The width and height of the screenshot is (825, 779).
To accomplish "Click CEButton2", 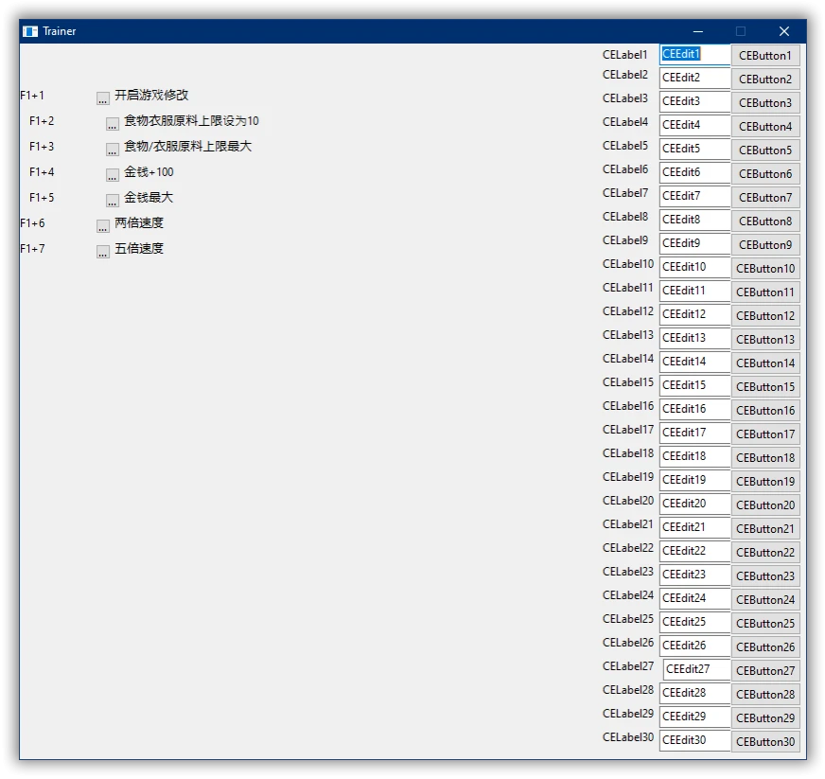I will click(x=765, y=79).
